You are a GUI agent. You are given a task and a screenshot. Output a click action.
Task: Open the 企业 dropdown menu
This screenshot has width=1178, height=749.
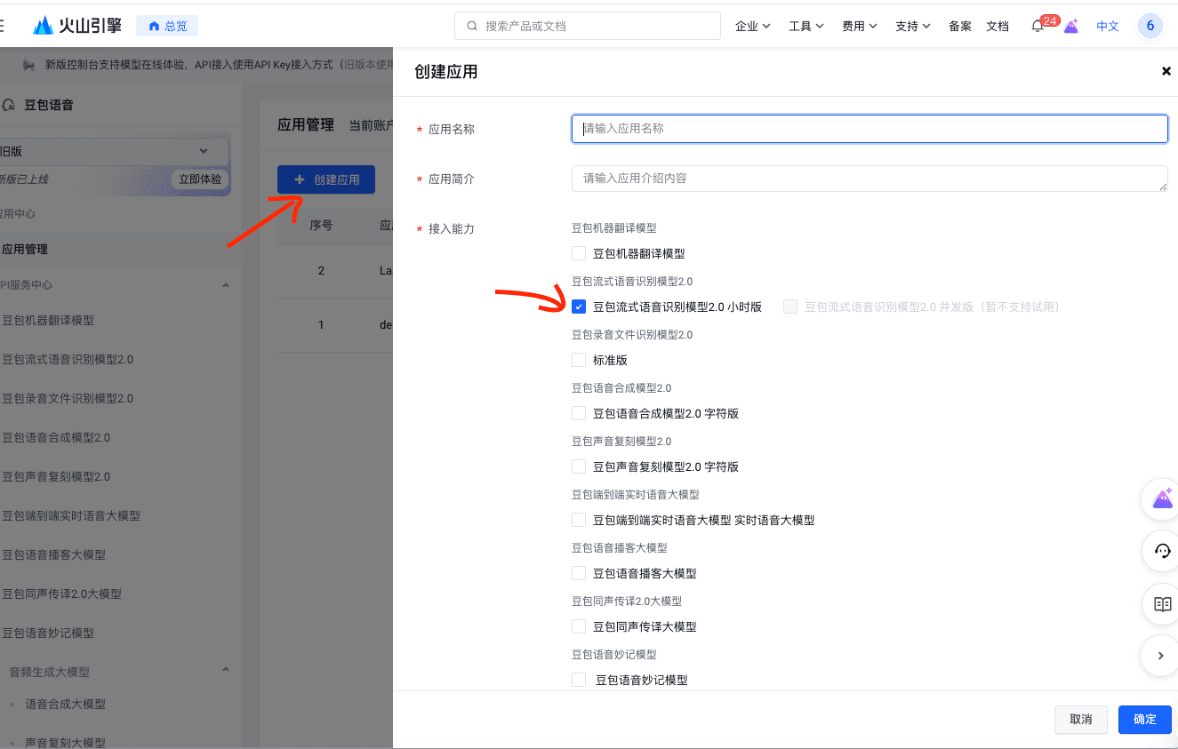(753, 27)
